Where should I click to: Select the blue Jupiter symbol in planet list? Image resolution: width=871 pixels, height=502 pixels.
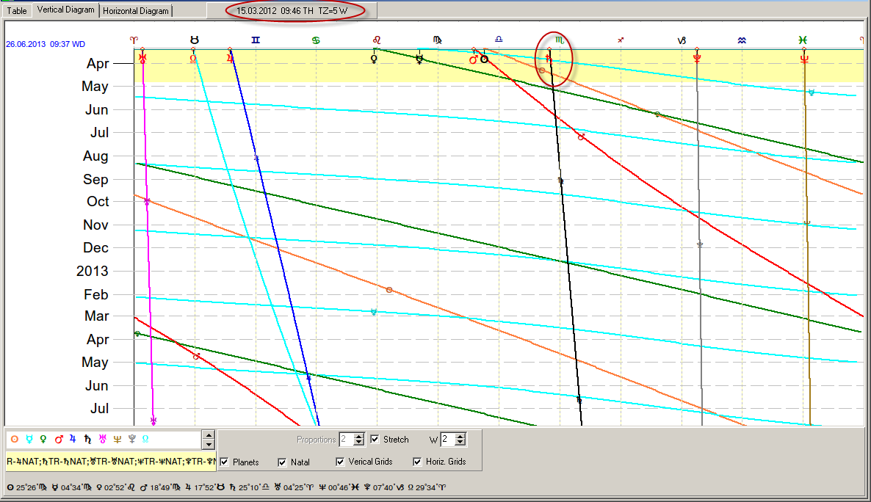[x=73, y=440]
